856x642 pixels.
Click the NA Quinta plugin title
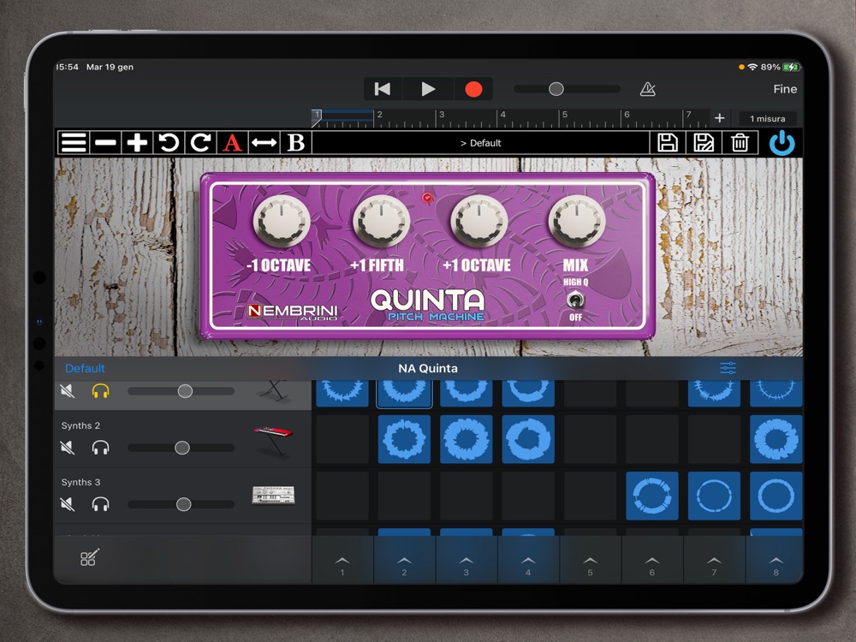428,368
